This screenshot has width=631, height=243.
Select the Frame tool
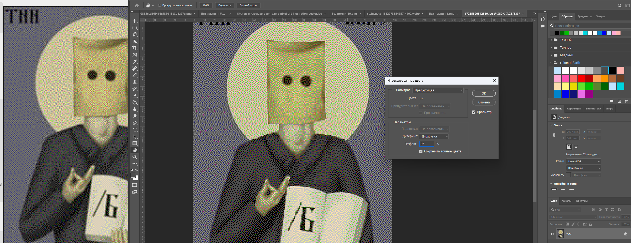pyautogui.click(x=135, y=55)
